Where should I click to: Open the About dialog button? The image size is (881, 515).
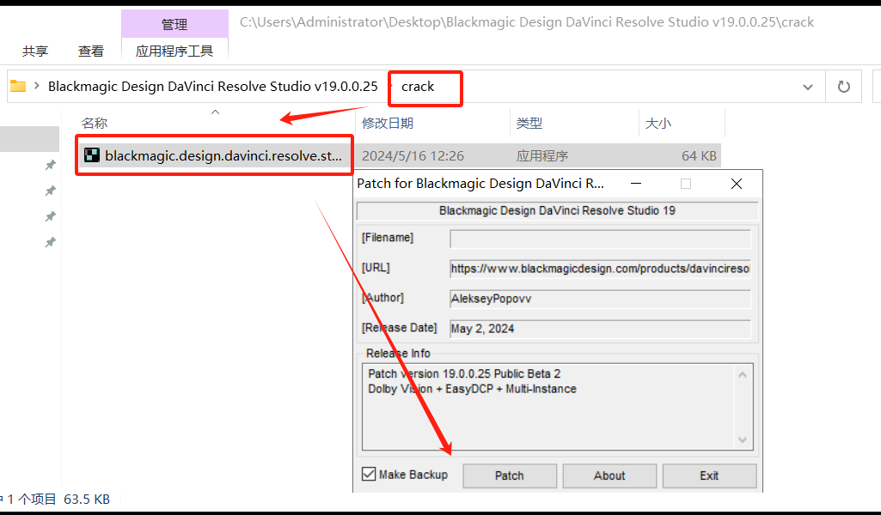(x=609, y=476)
